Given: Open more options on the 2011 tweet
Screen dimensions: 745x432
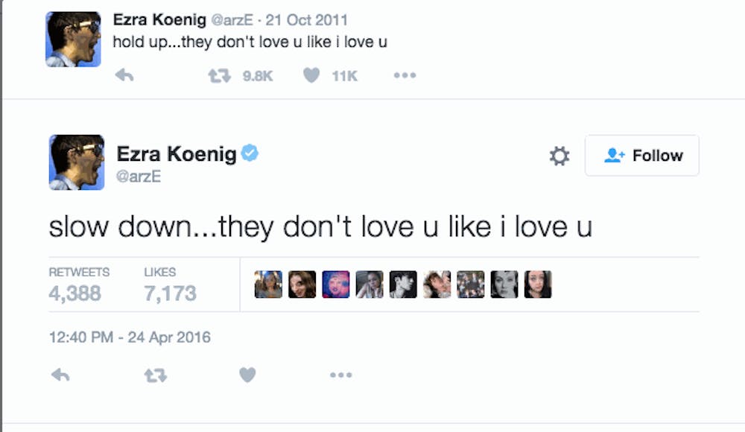Looking at the screenshot, I should (405, 75).
